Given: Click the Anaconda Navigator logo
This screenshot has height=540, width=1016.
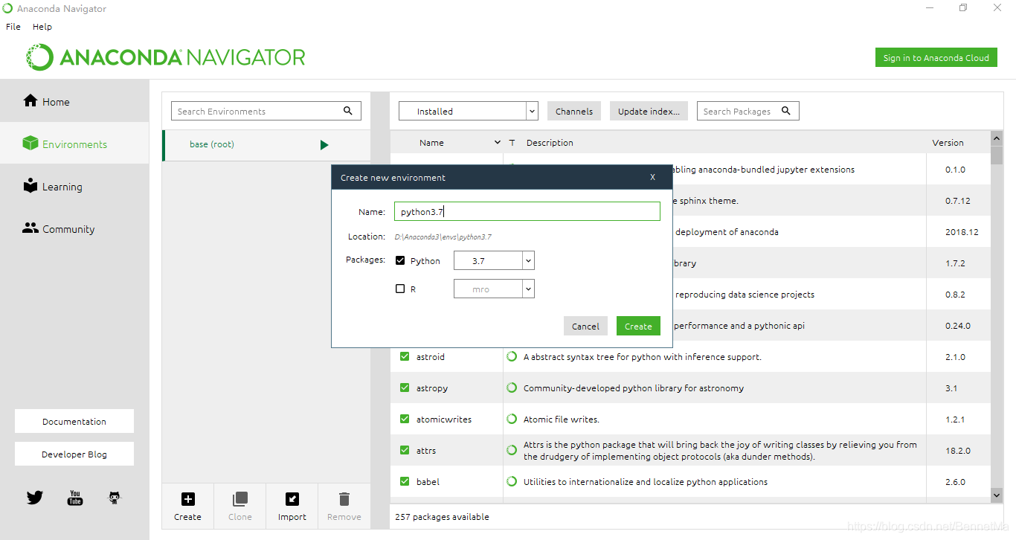Looking at the screenshot, I should 166,57.
